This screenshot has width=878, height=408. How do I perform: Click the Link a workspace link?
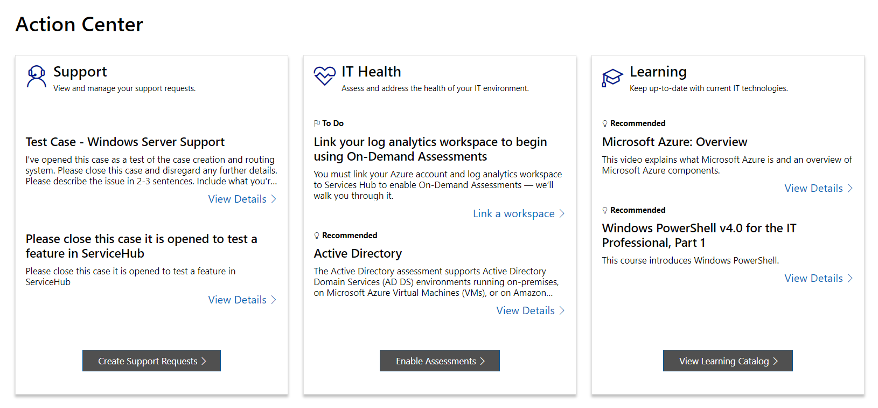pos(519,213)
